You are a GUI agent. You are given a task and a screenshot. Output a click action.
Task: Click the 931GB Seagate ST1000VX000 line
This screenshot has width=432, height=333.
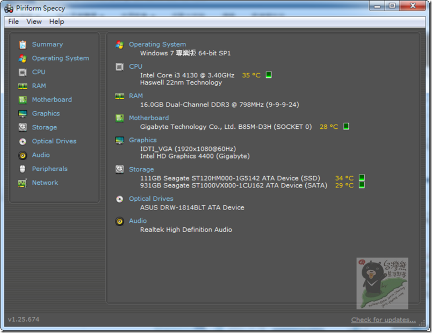tap(234, 185)
